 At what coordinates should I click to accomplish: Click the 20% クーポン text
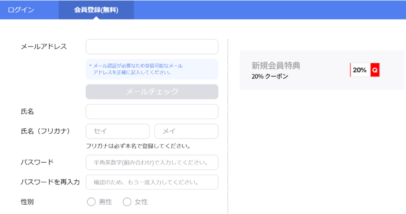click(x=270, y=77)
